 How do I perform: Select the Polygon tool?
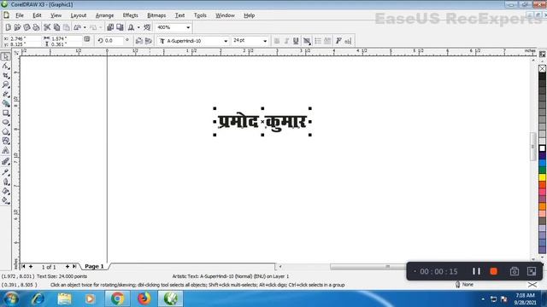6,132
